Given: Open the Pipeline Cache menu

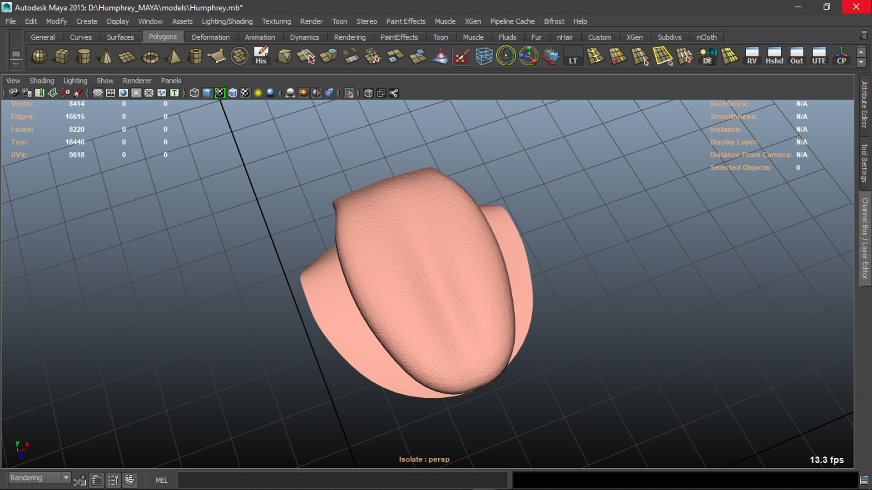Looking at the screenshot, I should tap(512, 21).
